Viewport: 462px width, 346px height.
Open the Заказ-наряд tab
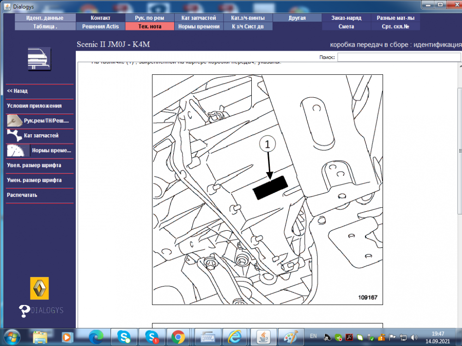pyautogui.click(x=346, y=18)
